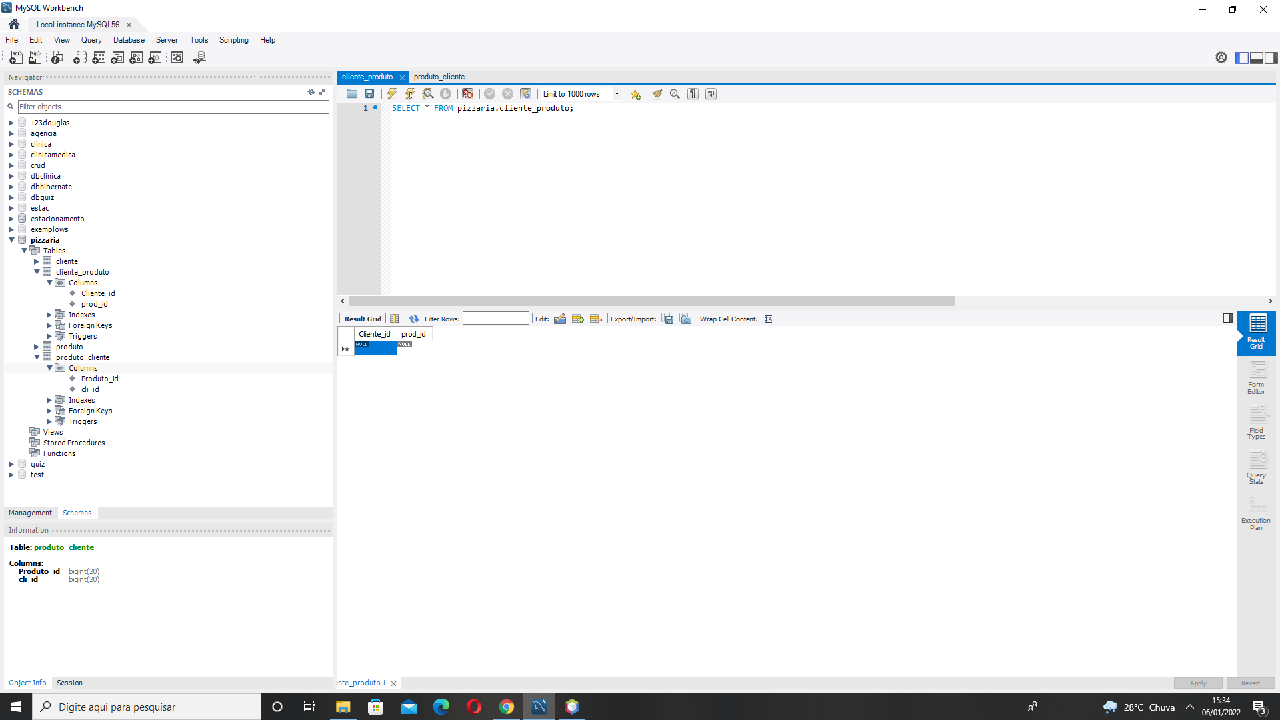
Task: Insert new row in result grid
Action: 578,319
